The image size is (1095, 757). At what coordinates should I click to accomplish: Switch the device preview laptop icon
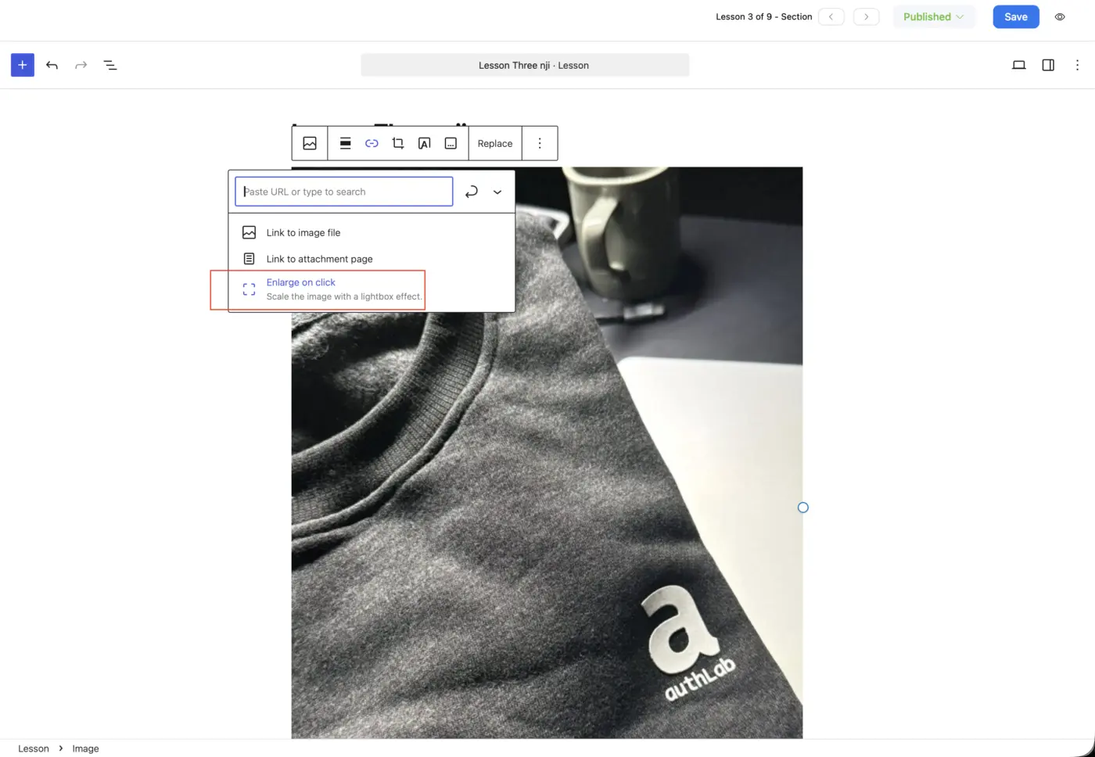pos(1018,65)
